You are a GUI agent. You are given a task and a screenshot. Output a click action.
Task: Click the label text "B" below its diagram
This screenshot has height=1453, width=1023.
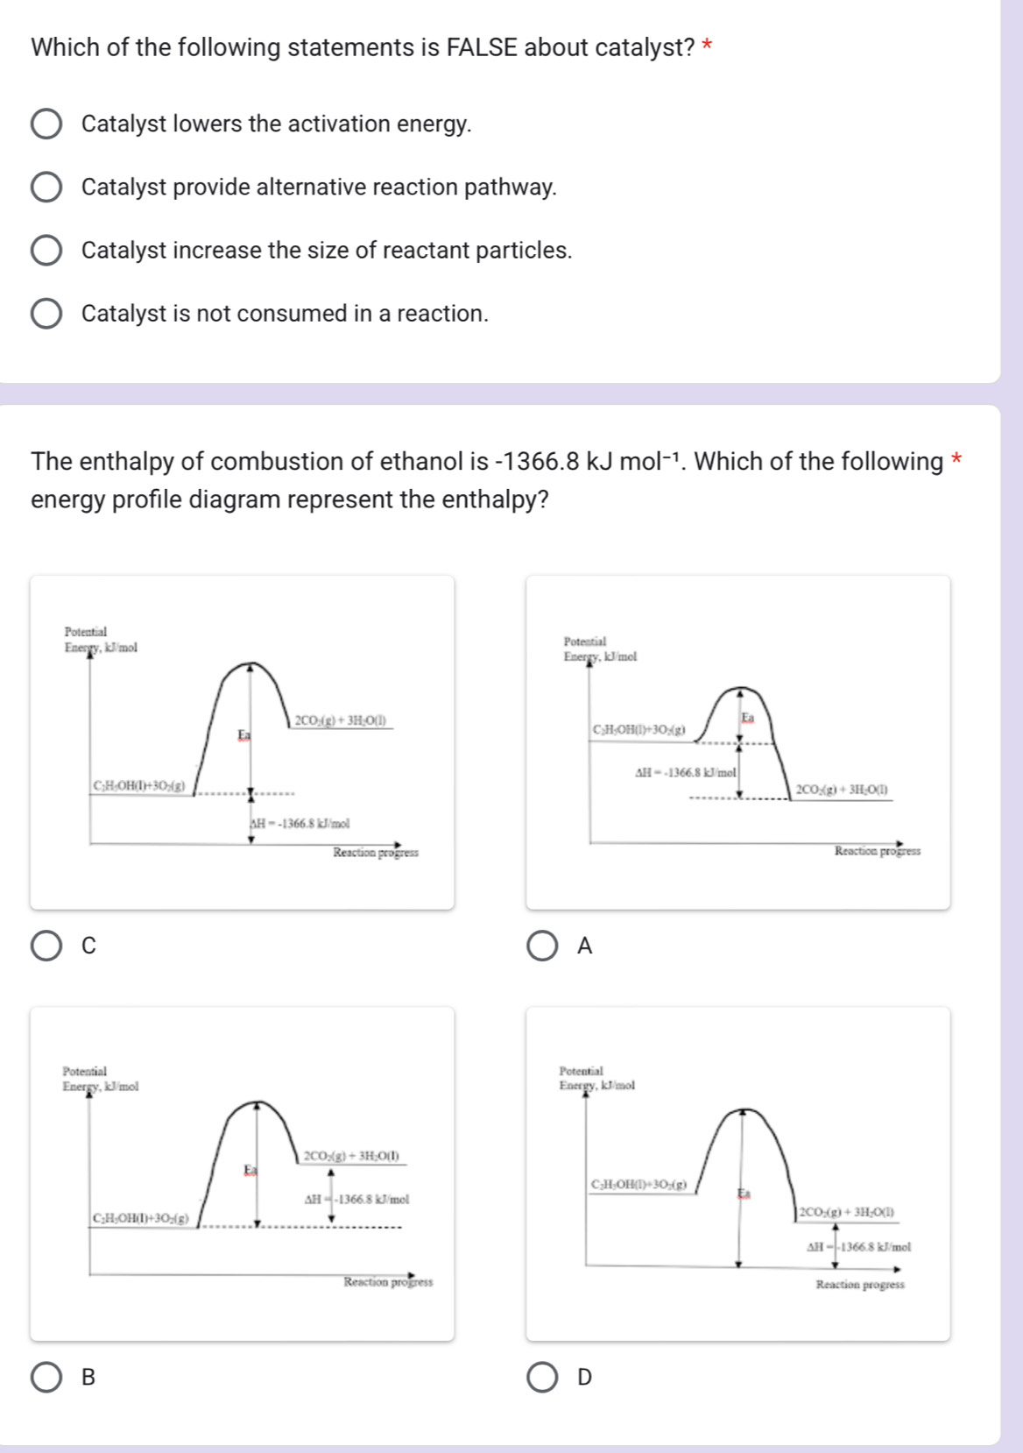86,1379
